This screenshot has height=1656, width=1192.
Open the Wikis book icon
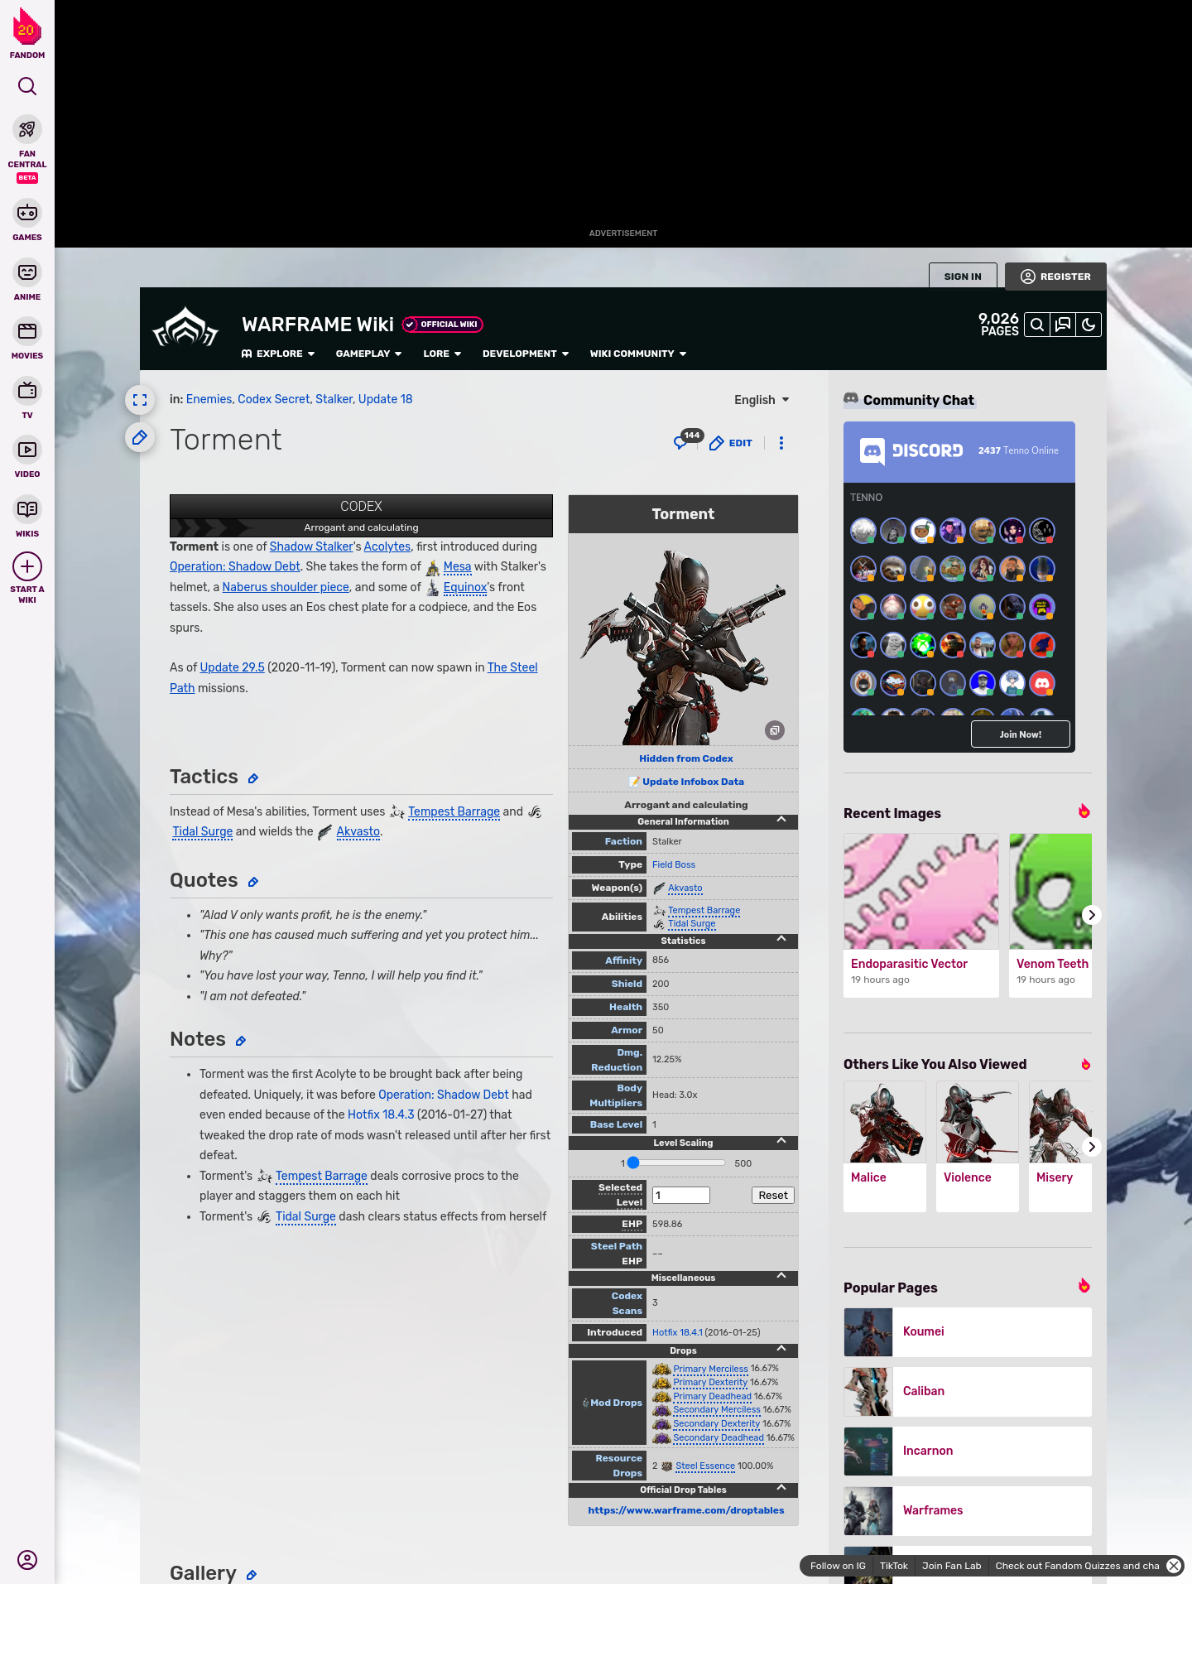27,509
